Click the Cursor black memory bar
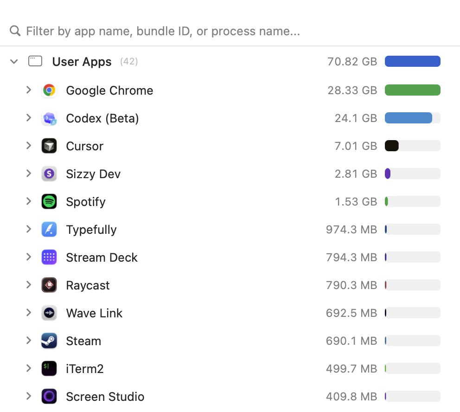Image resolution: width=460 pixels, height=412 pixels. click(x=392, y=146)
